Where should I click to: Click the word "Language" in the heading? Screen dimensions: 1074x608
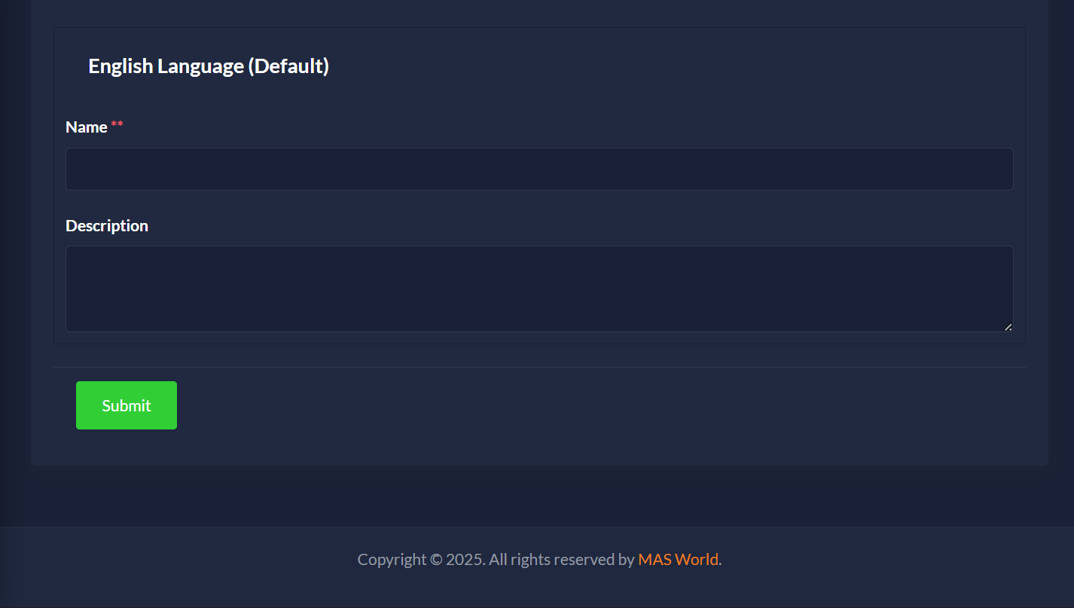200,66
